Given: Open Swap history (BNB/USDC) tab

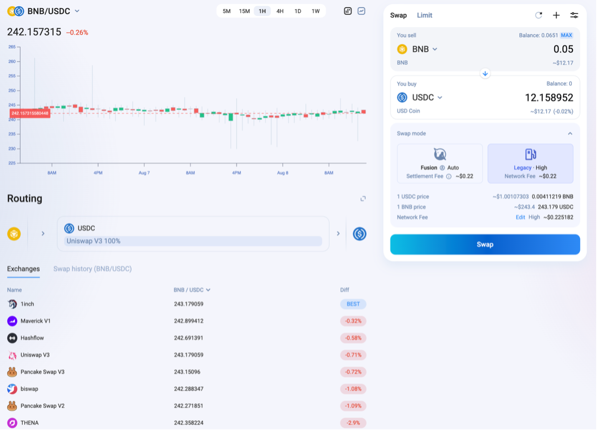Looking at the screenshot, I should point(92,269).
